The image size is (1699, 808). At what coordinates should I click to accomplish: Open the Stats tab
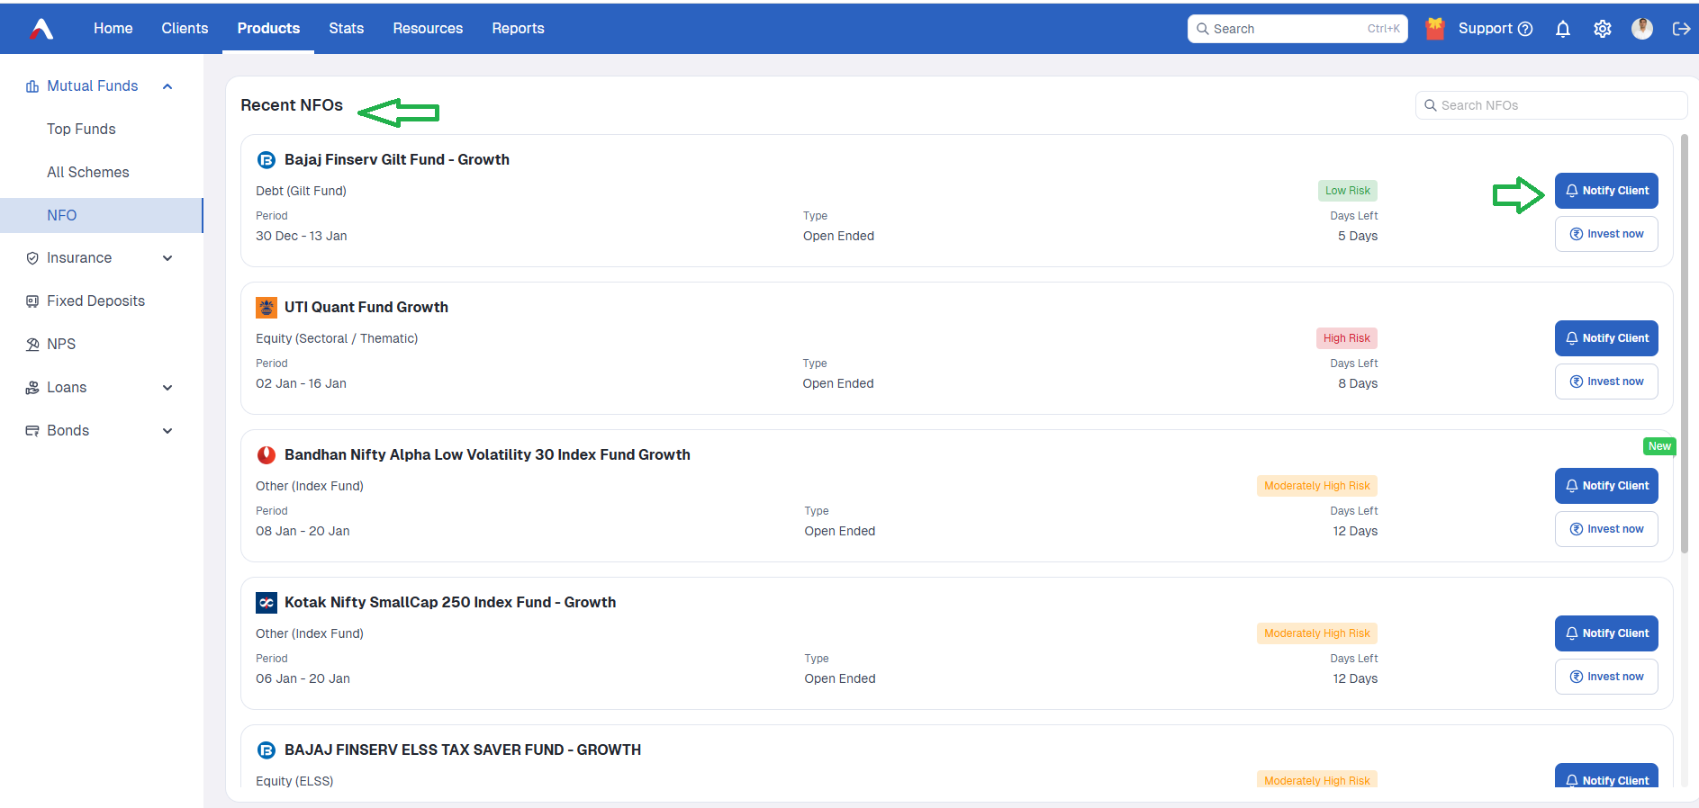[347, 29]
